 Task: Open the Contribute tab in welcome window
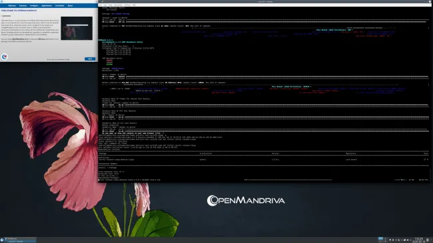point(59,5)
